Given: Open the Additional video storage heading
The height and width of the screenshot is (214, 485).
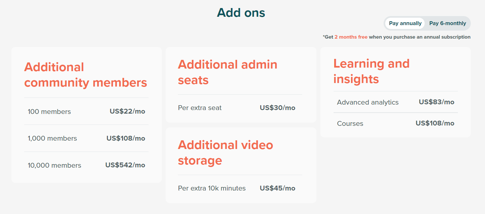Looking at the screenshot, I should (225, 153).
